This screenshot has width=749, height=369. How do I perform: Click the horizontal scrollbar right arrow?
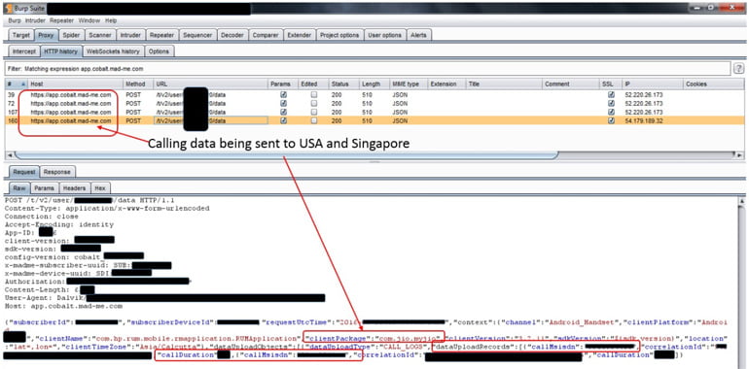pyautogui.click(x=739, y=155)
